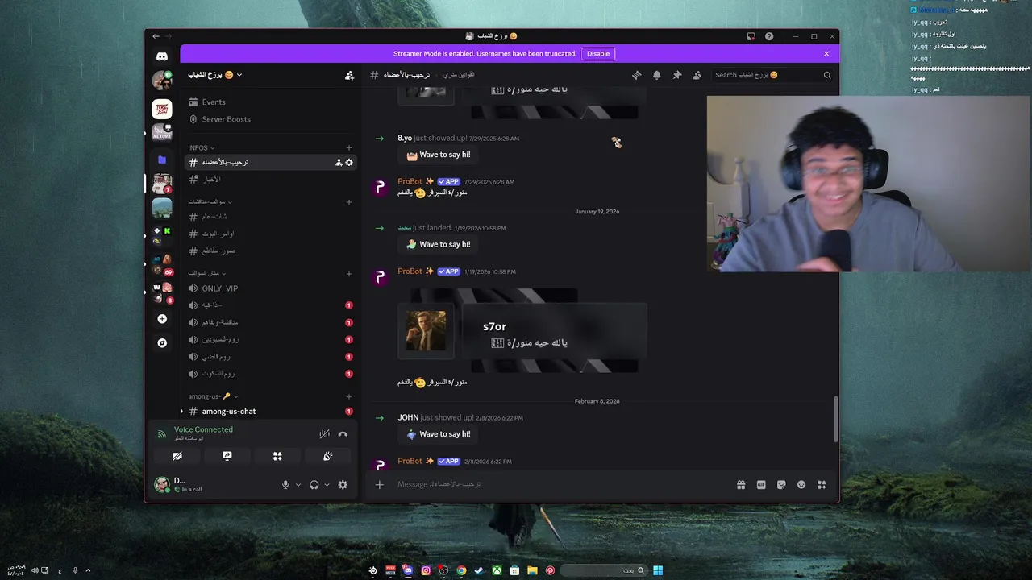1032x580 pixels.
Task: Toggle noise suppression icon in voice panel
Action: pos(324,433)
